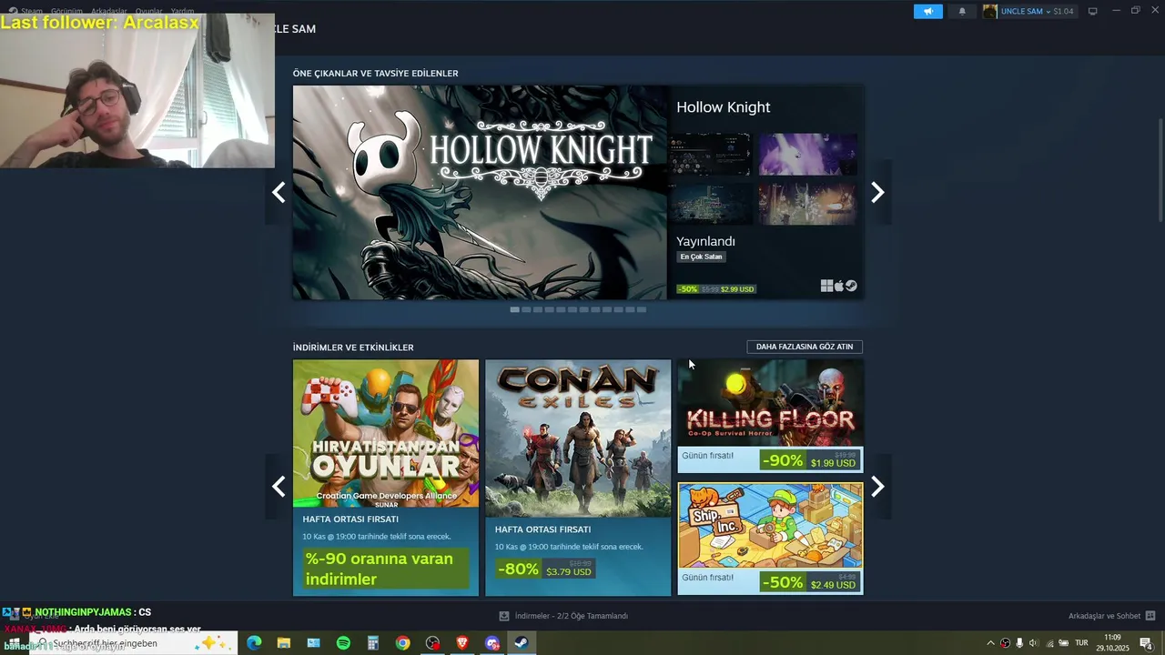The width and height of the screenshot is (1165, 655).
Task: Open the Windows Start button
Action: click(14, 643)
